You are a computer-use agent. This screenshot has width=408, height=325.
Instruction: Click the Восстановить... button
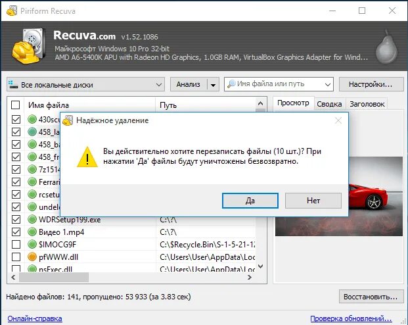(x=371, y=297)
